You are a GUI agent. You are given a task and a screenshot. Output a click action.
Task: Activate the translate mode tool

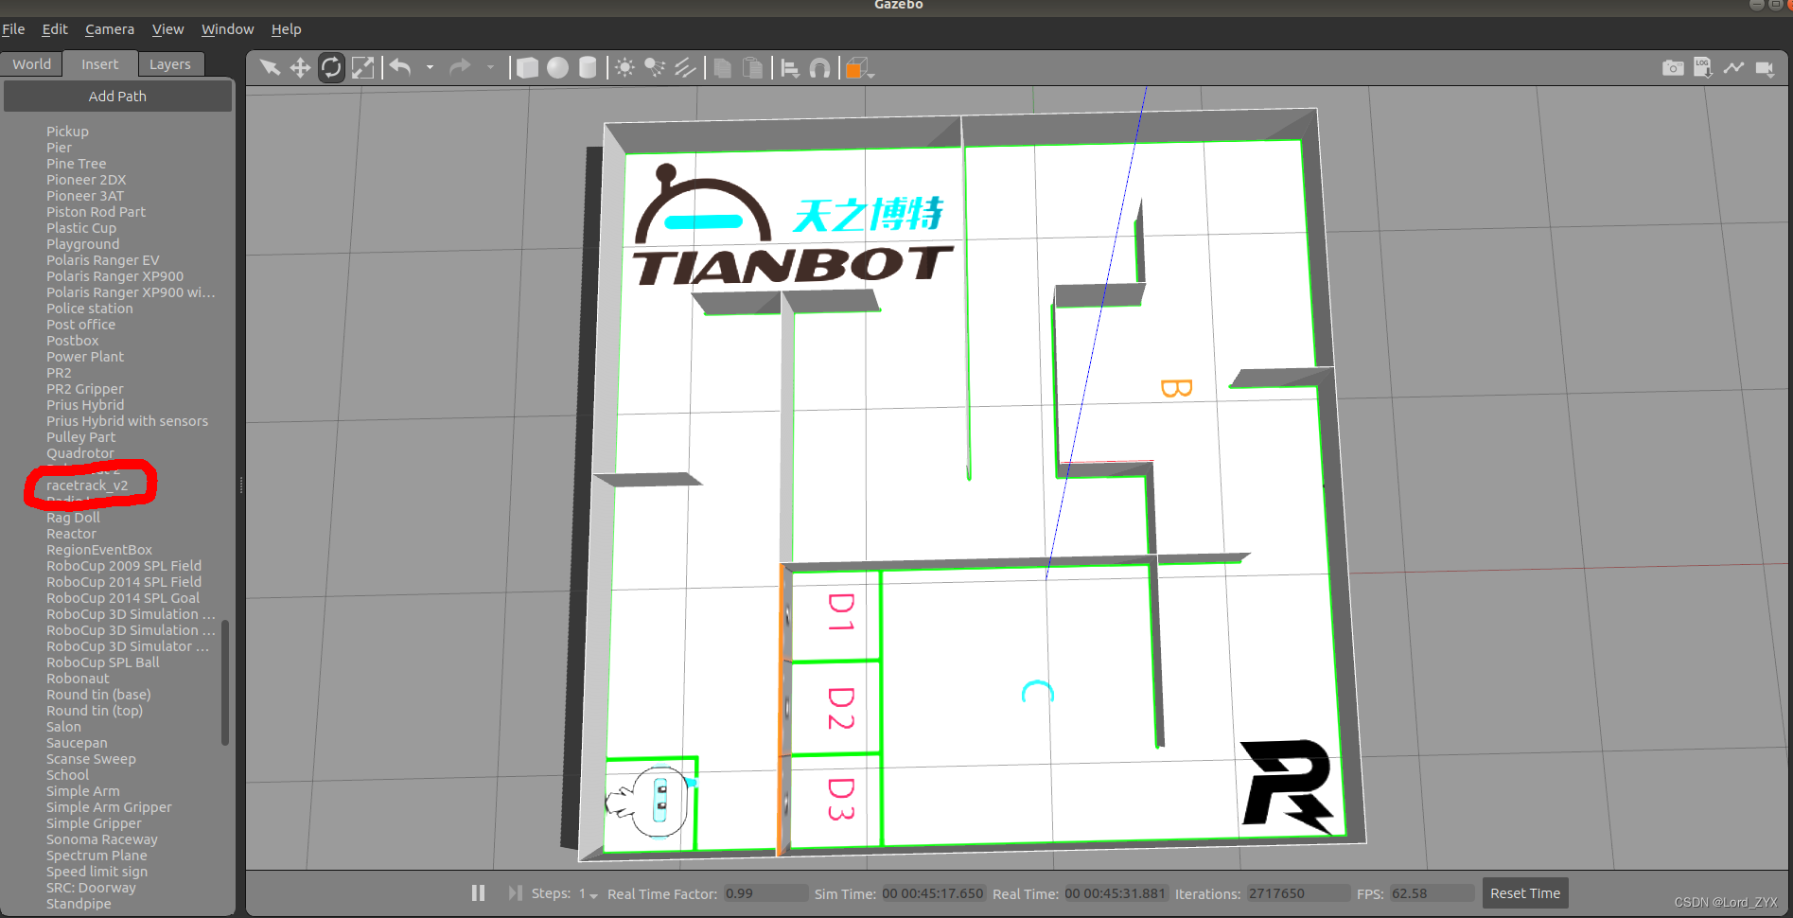(x=300, y=67)
